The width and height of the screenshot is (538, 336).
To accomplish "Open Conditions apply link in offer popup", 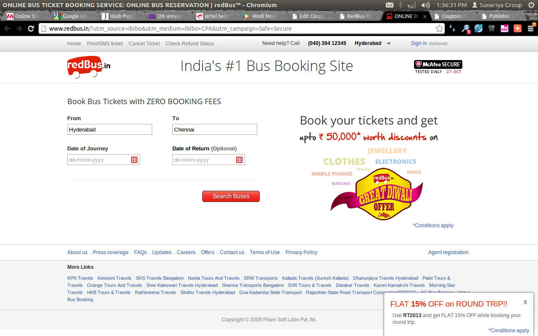I will pos(509,331).
